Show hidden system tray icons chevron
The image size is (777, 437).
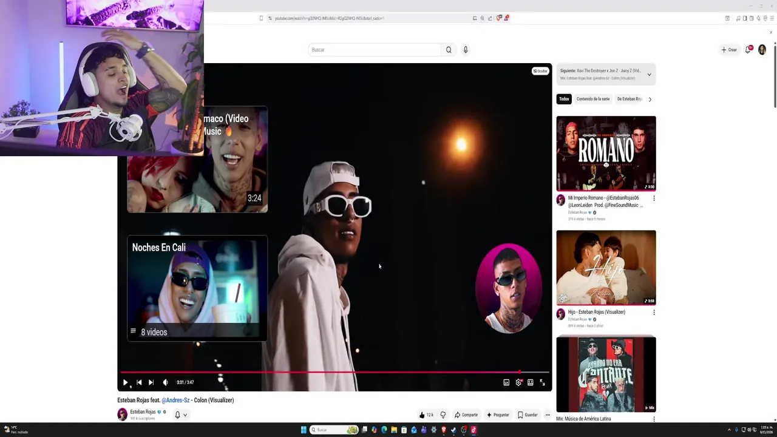pyautogui.click(x=729, y=430)
